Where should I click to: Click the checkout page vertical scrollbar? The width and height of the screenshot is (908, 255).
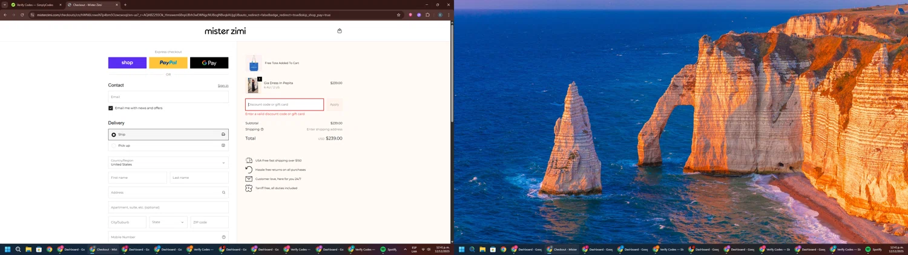pos(452,73)
